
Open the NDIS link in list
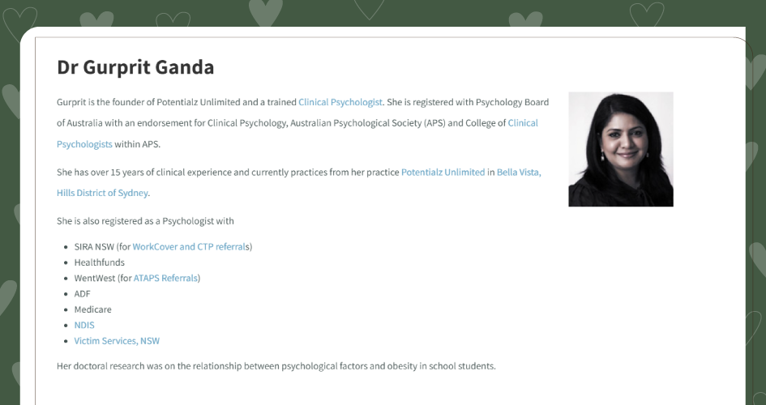(x=84, y=325)
